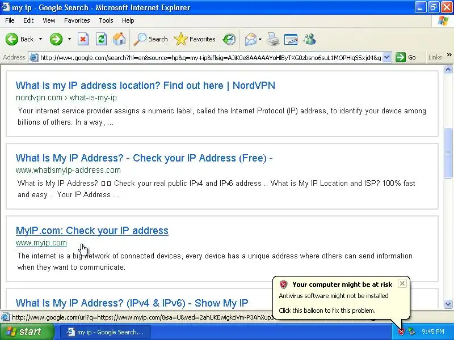Open the Edit menu
Image resolution: width=454 pixels, height=340 pixels.
pyautogui.click(x=28, y=20)
